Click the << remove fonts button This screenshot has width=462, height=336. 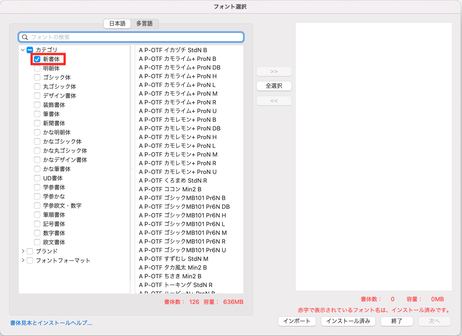[x=274, y=101]
